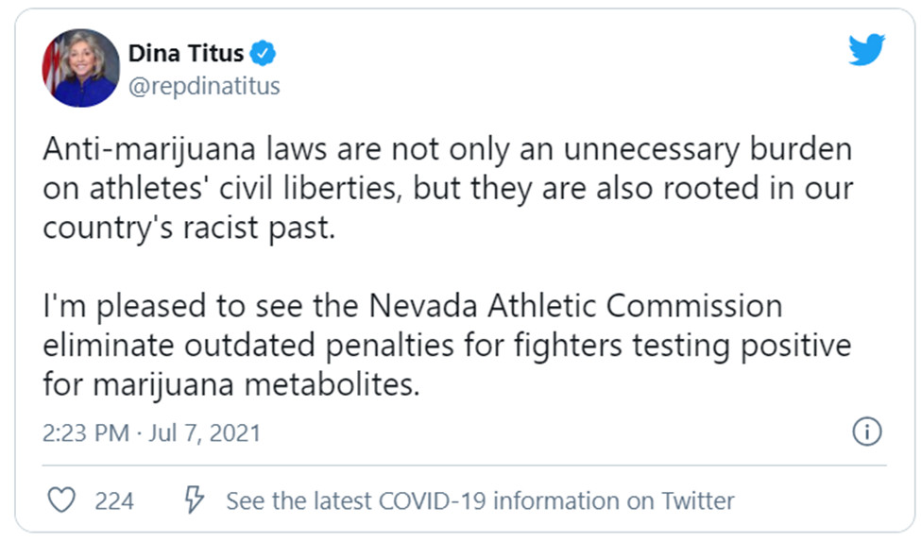This screenshot has height=542, width=921.
Task: Visit the @repdinatitus handle link
Action: [204, 86]
